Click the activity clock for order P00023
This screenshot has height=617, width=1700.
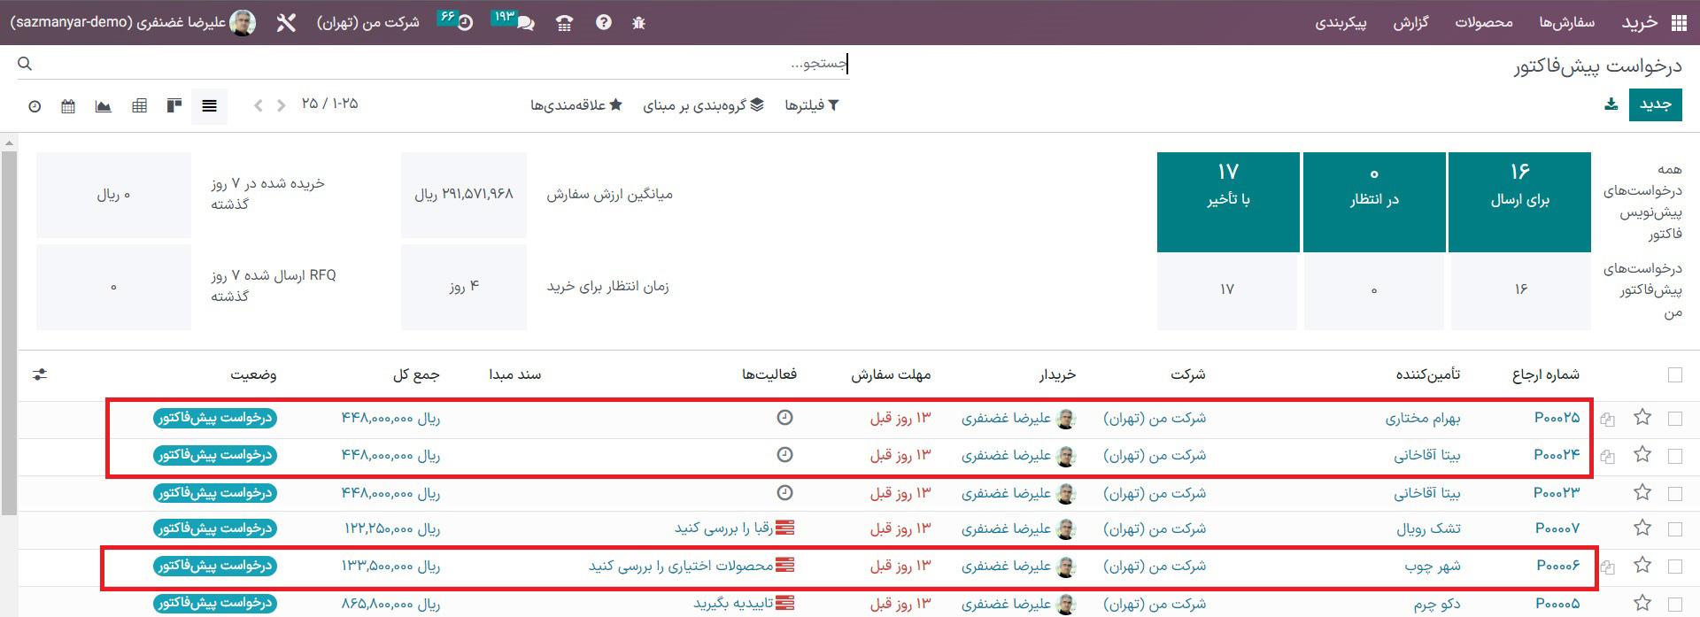784,492
